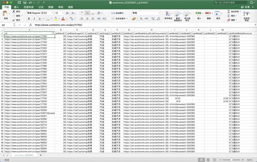
Task: Click the Clear (清除) eraser icon
Action: (229, 20)
